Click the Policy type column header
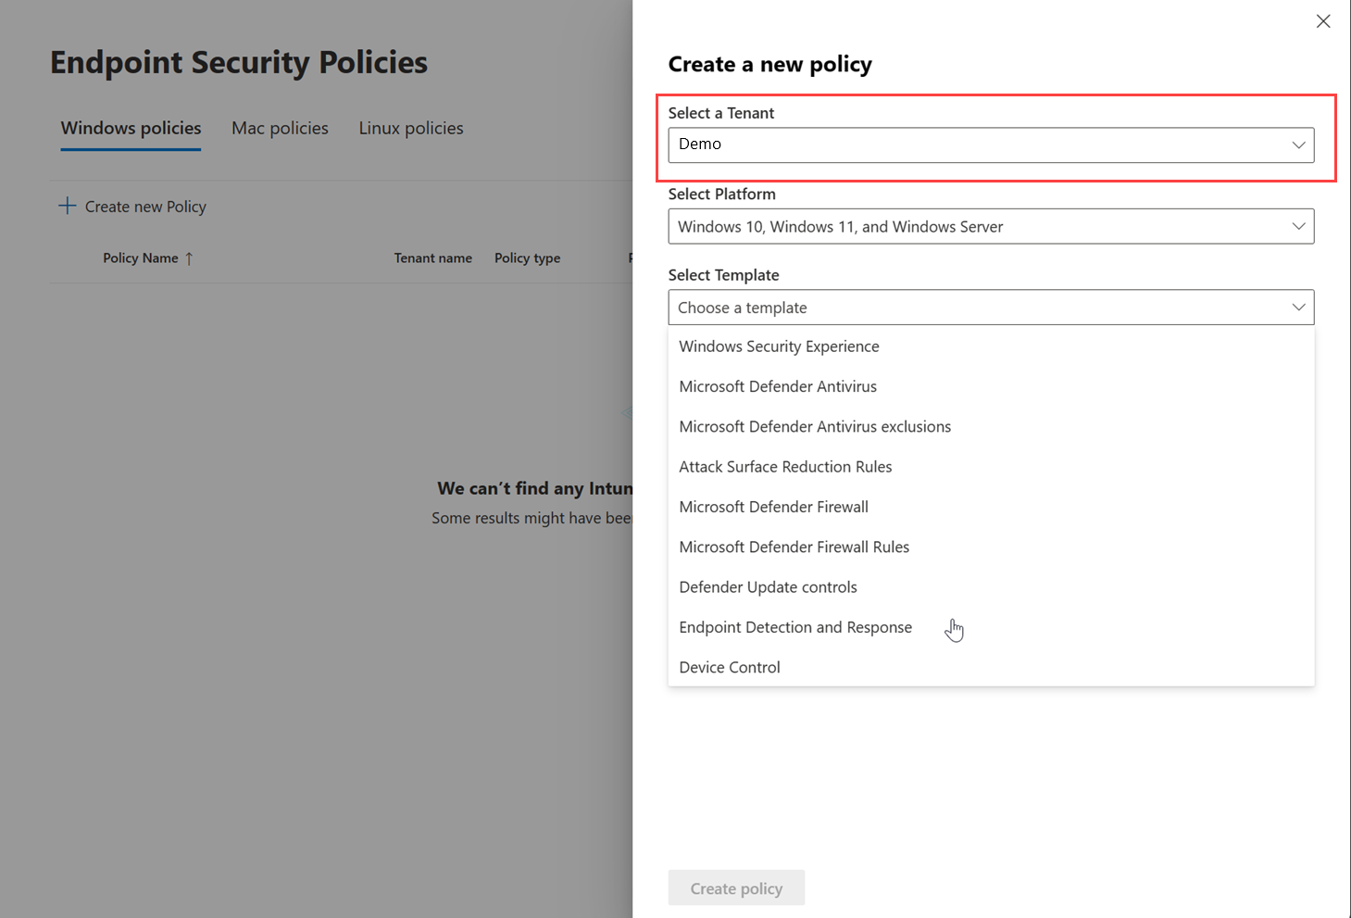The width and height of the screenshot is (1351, 918). coord(527,258)
